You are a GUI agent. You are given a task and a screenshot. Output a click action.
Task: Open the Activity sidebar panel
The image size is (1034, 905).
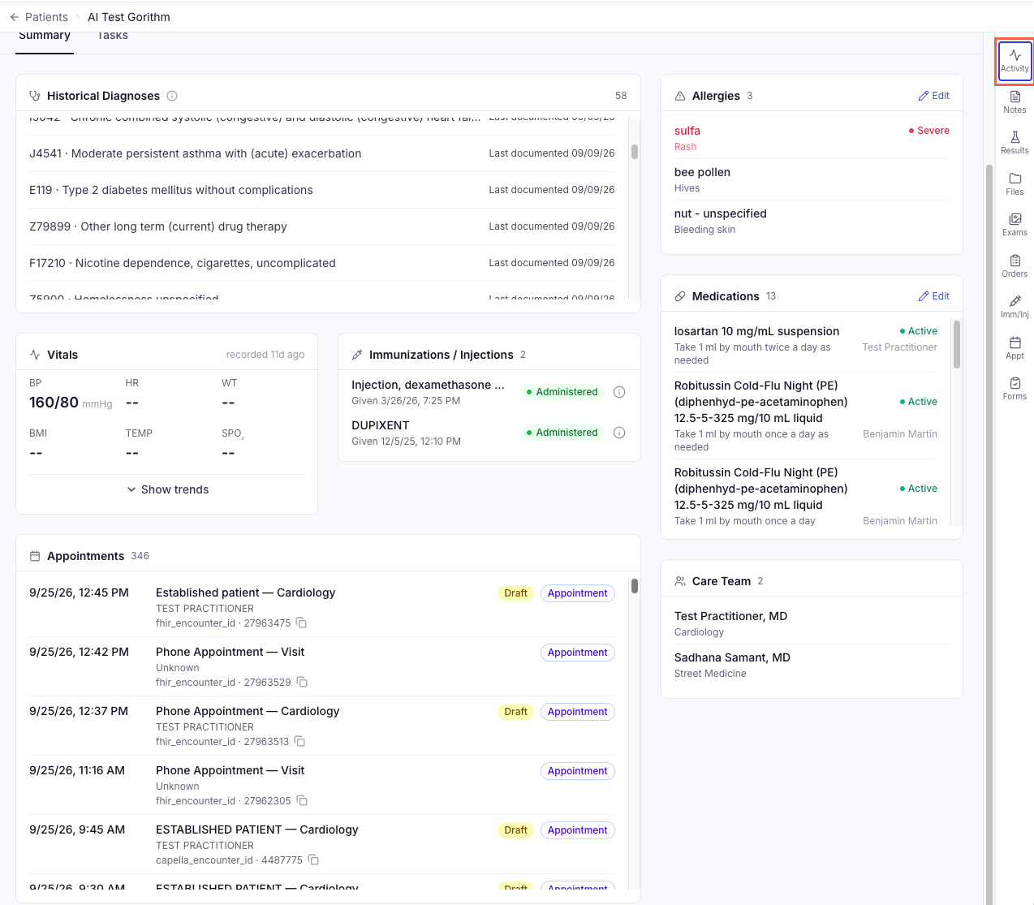(x=1015, y=61)
